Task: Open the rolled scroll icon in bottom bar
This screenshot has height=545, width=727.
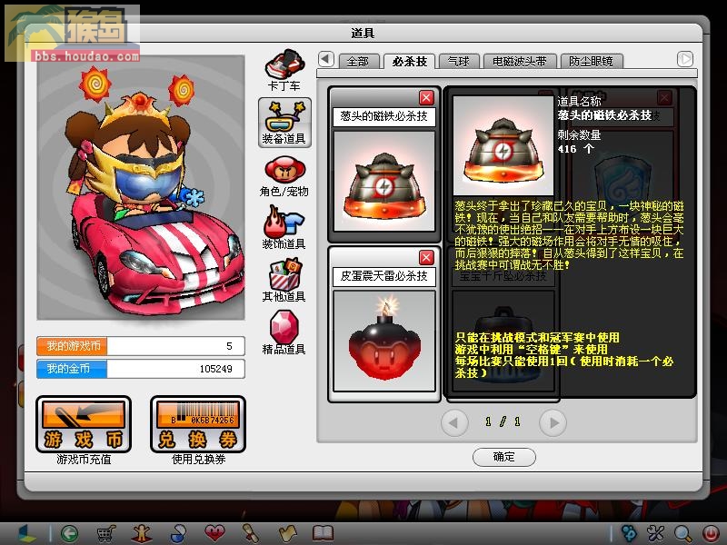Action: tap(251, 534)
